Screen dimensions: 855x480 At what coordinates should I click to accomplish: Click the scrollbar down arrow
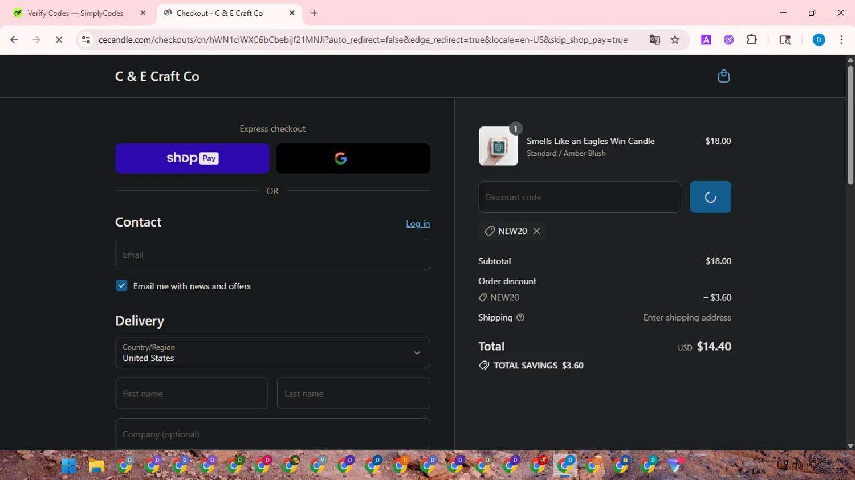[x=850, y=446]
